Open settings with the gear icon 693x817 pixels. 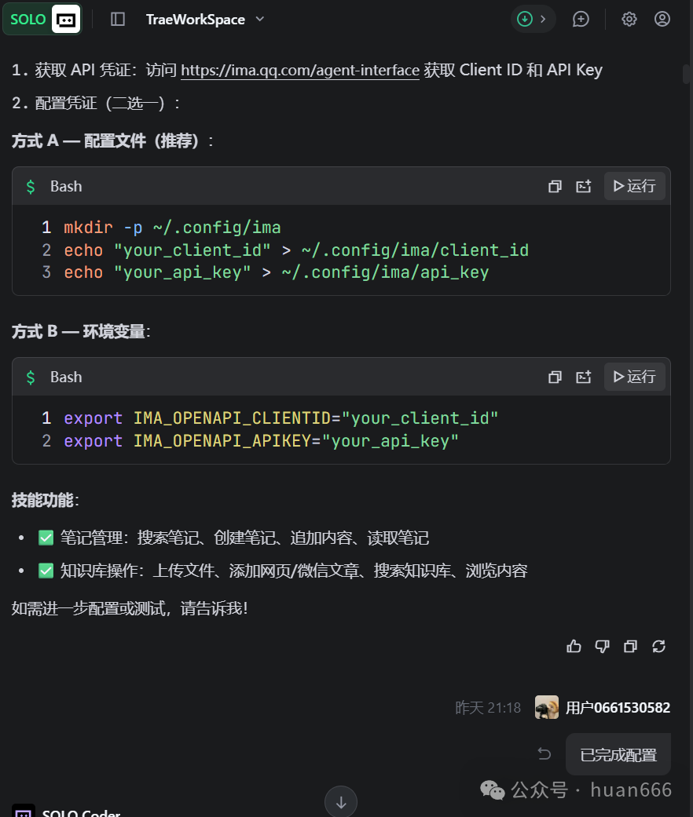click(629, 19)
